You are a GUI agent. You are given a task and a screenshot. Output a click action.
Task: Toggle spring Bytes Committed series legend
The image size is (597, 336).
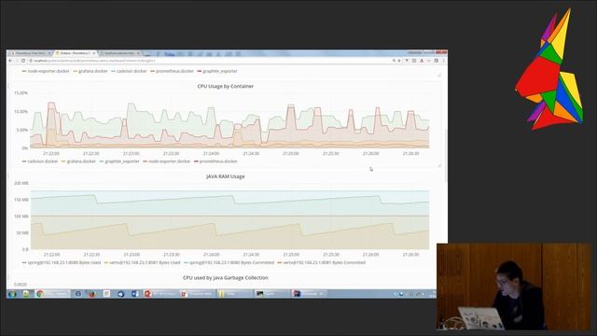pyautogui.click(x=229, y=263)
